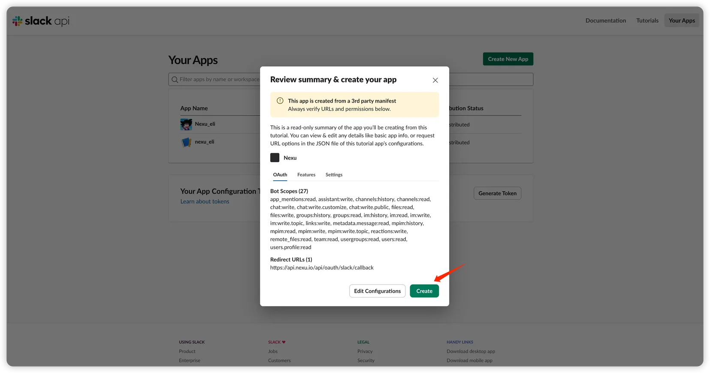Click Create New App button
This screenshot has width=710, height=373.
pyautogui.click(x=508, y=59)
